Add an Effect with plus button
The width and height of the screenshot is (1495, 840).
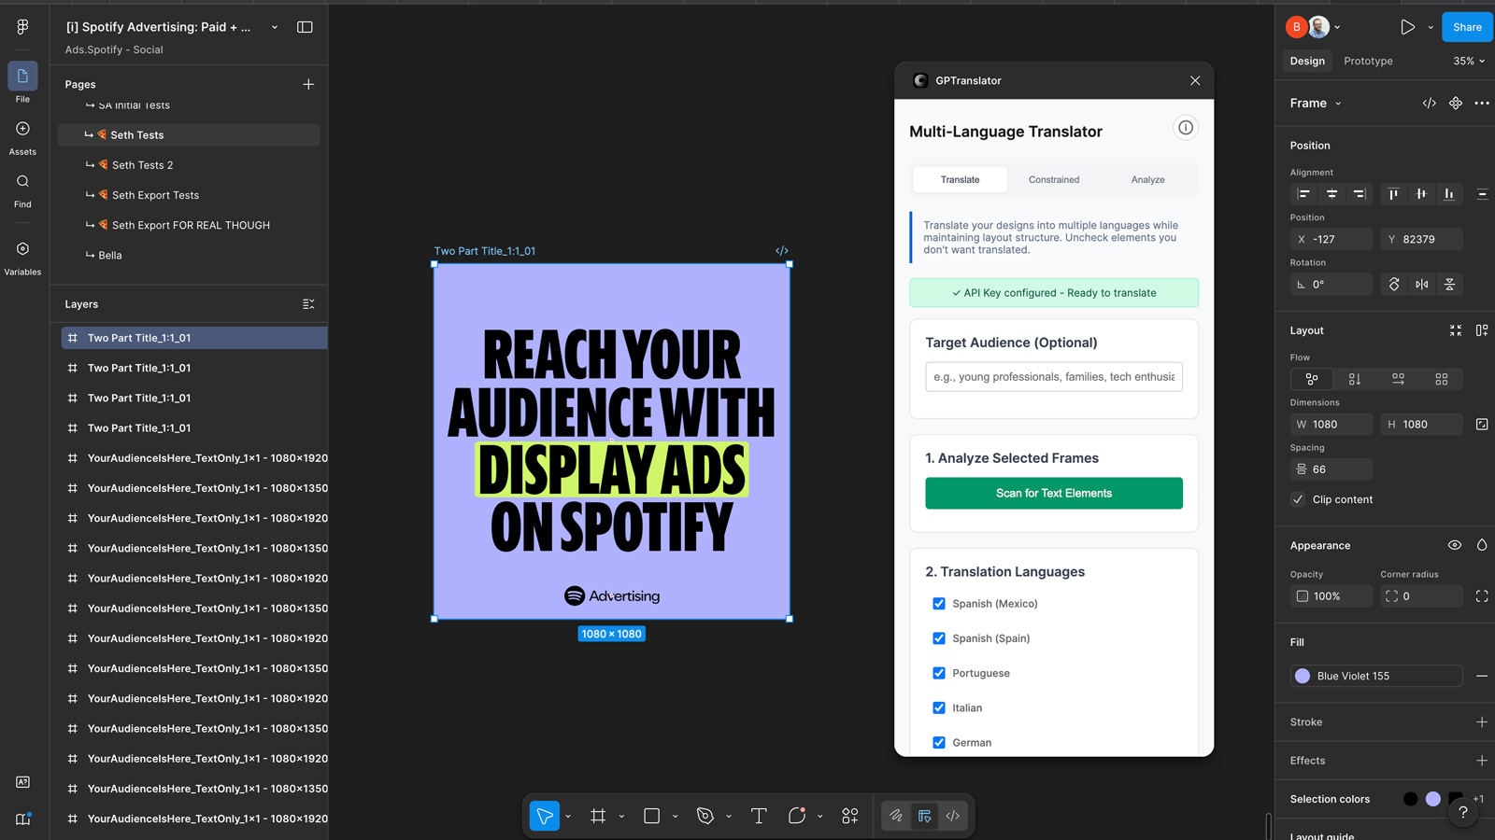coord(1482,761)
